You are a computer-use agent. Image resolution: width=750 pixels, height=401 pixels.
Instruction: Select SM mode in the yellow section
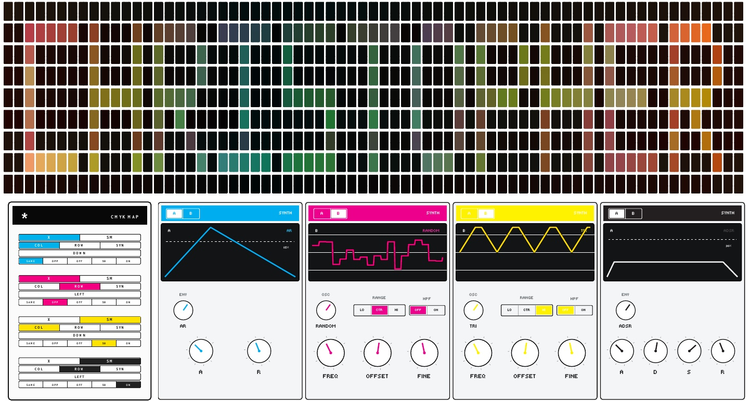click(110, 319)
